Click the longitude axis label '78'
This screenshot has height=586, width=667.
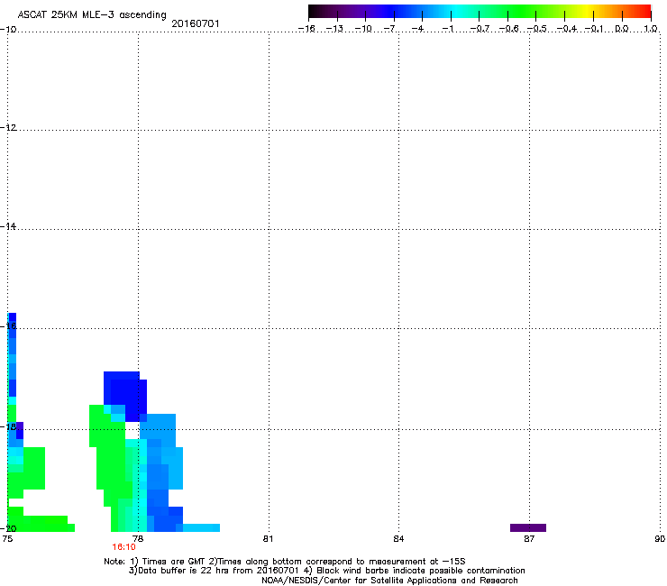(x=137, y=539)
